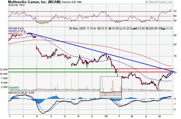Click the 'O' October marker on time axis
The height and width of the screenshot is (119, 181).
coord(65,116)
